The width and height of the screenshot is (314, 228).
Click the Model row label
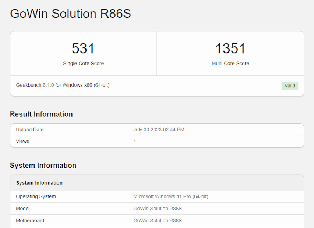tap(22, 209)
